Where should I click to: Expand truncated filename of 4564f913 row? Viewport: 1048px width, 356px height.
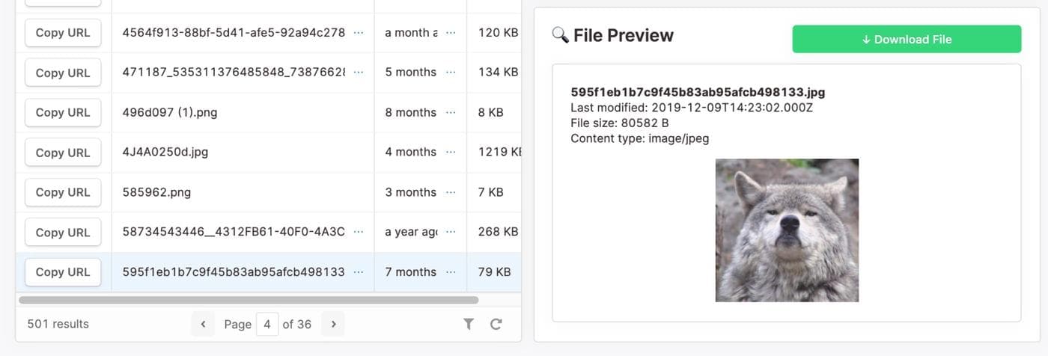click(x=359, y=33)
